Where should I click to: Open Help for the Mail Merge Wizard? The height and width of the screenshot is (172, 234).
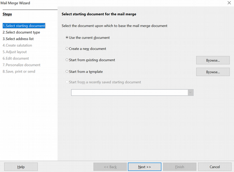[21, 167]
